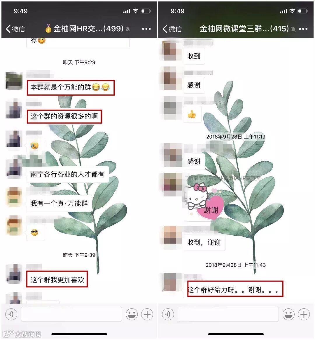
Task: Tap the thumbs-up emoji message bubble
Action: click(x=192, y=114)
